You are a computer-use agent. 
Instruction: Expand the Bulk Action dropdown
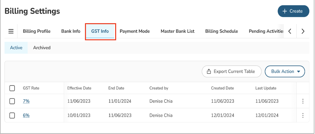[285, 72]
